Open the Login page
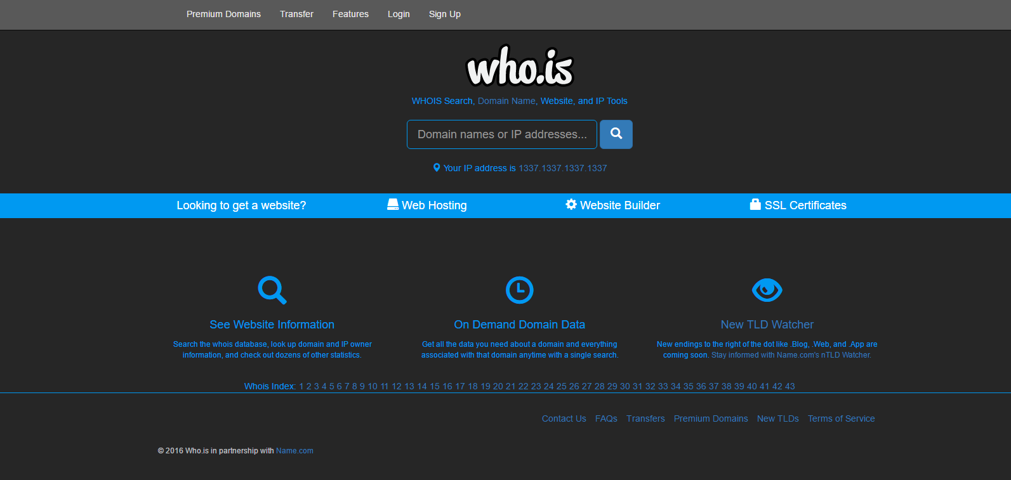1011x480 pixels. 399,14
